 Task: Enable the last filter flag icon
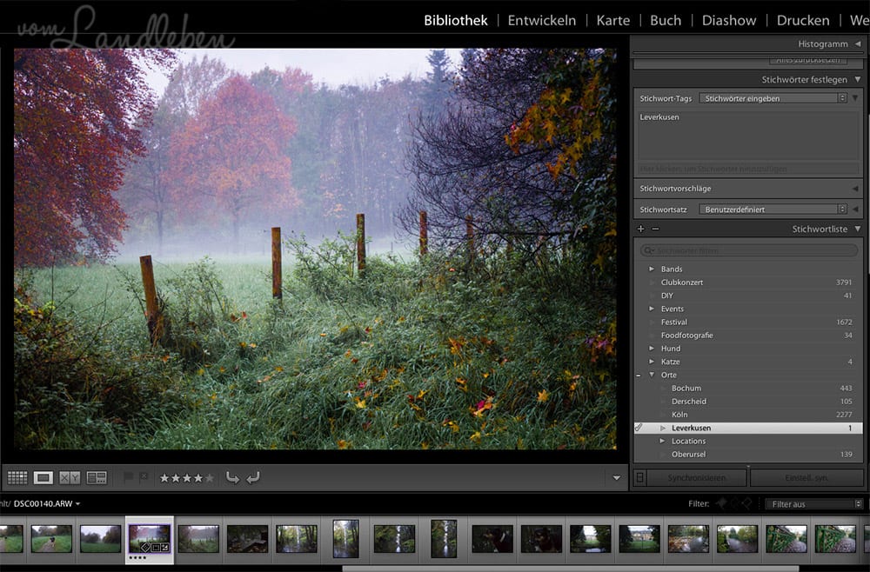746,503
